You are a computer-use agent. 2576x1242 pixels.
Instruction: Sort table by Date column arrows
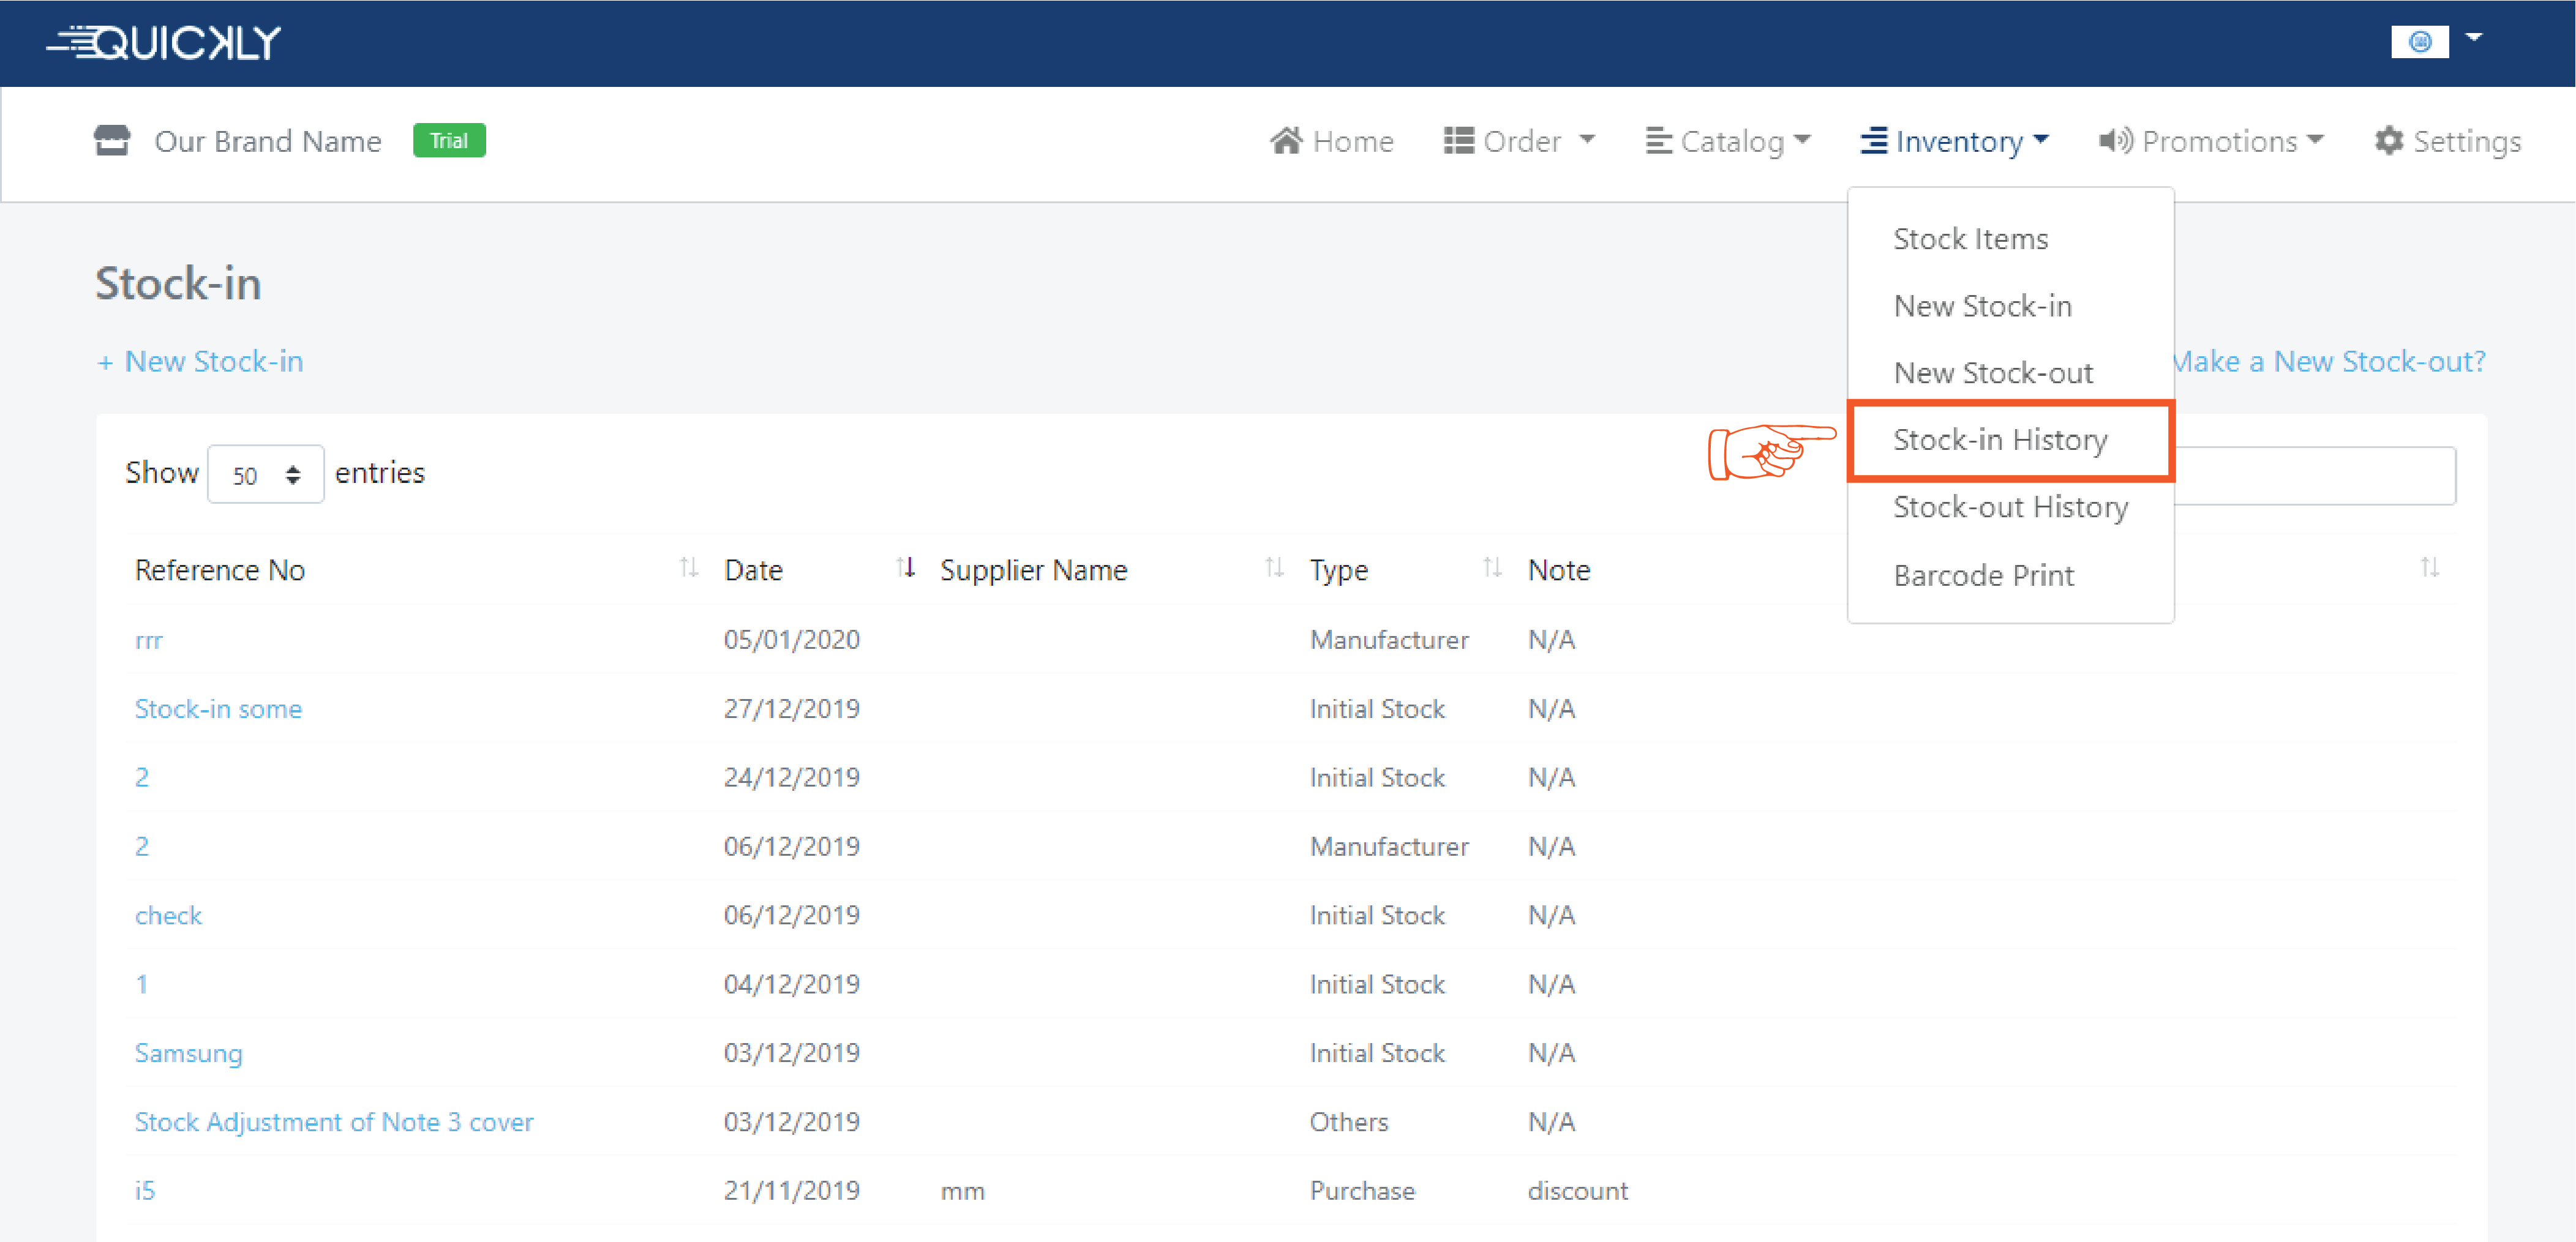point(906,568)
